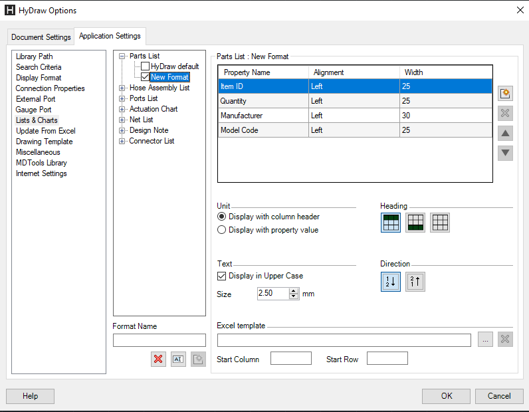Click the Width column header
This screenshot has height=412, width=529.
point(446,72)
